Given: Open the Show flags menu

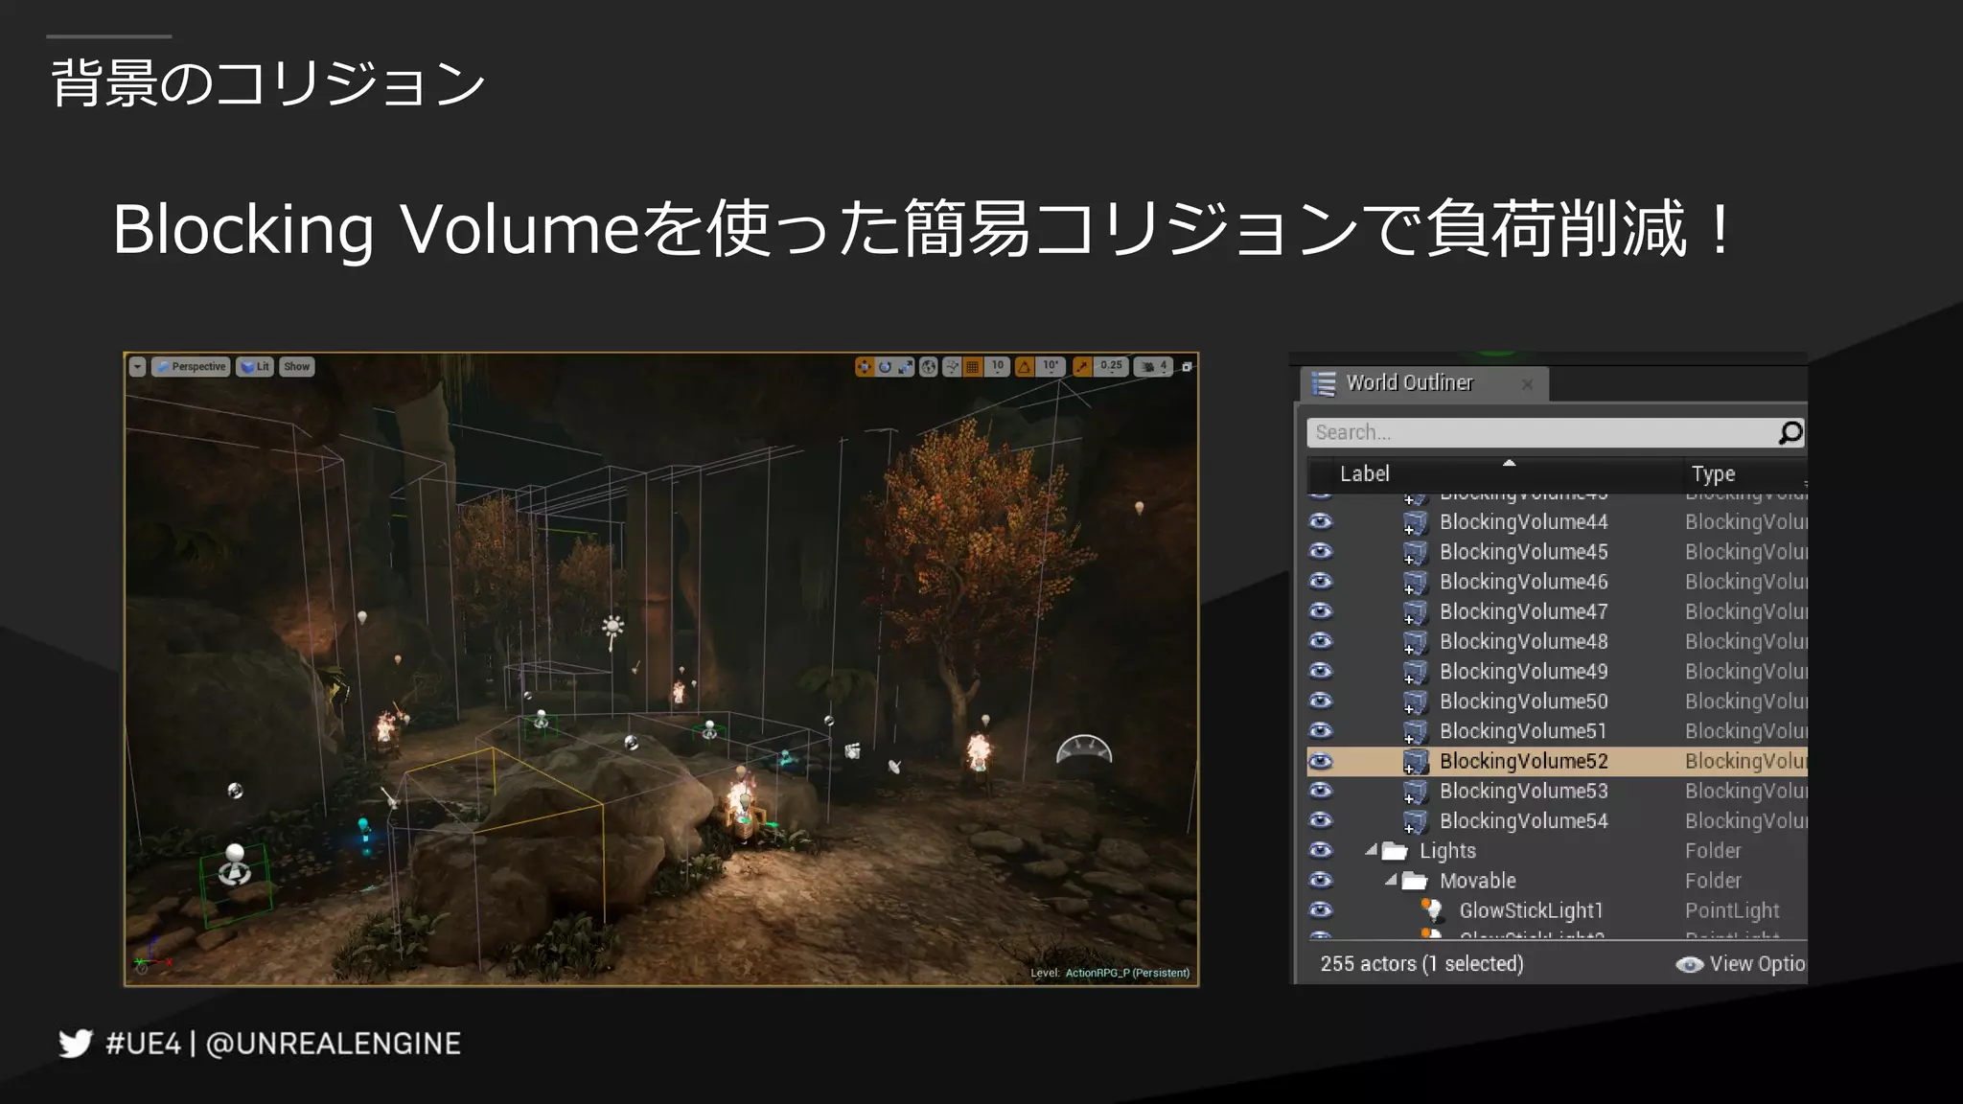Looking at the screenshot, I should click(x=297, y=367).
